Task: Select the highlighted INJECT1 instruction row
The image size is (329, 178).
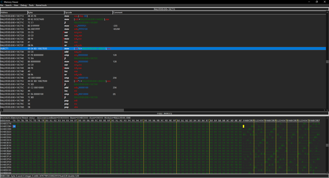Action: pos(163,48)
